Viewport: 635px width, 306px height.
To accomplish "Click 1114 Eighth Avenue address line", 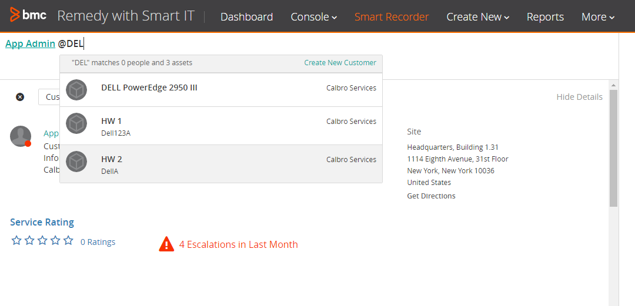I will [457, 159].
